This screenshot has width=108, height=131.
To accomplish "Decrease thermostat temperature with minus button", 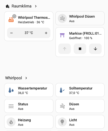I will [x=11, y=33].
